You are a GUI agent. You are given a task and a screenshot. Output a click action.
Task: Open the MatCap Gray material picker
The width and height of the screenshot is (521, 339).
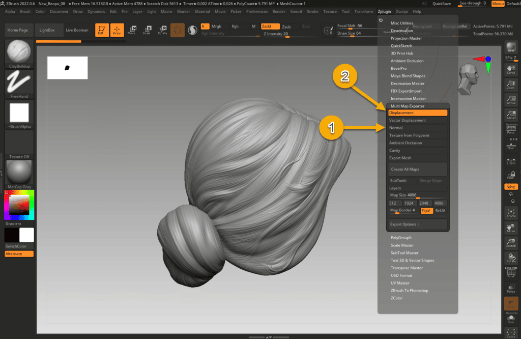click(x=19, y=175)
